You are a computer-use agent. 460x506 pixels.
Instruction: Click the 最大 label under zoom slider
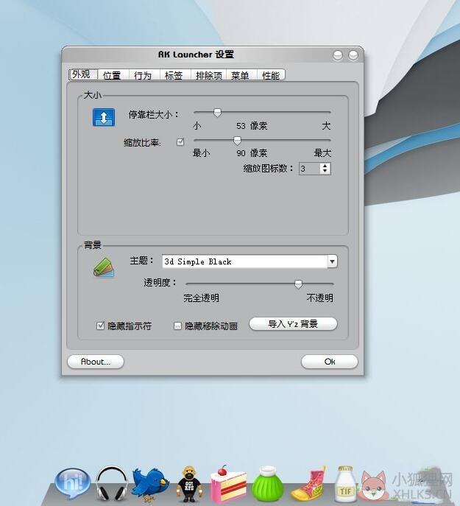click(322, 153)
